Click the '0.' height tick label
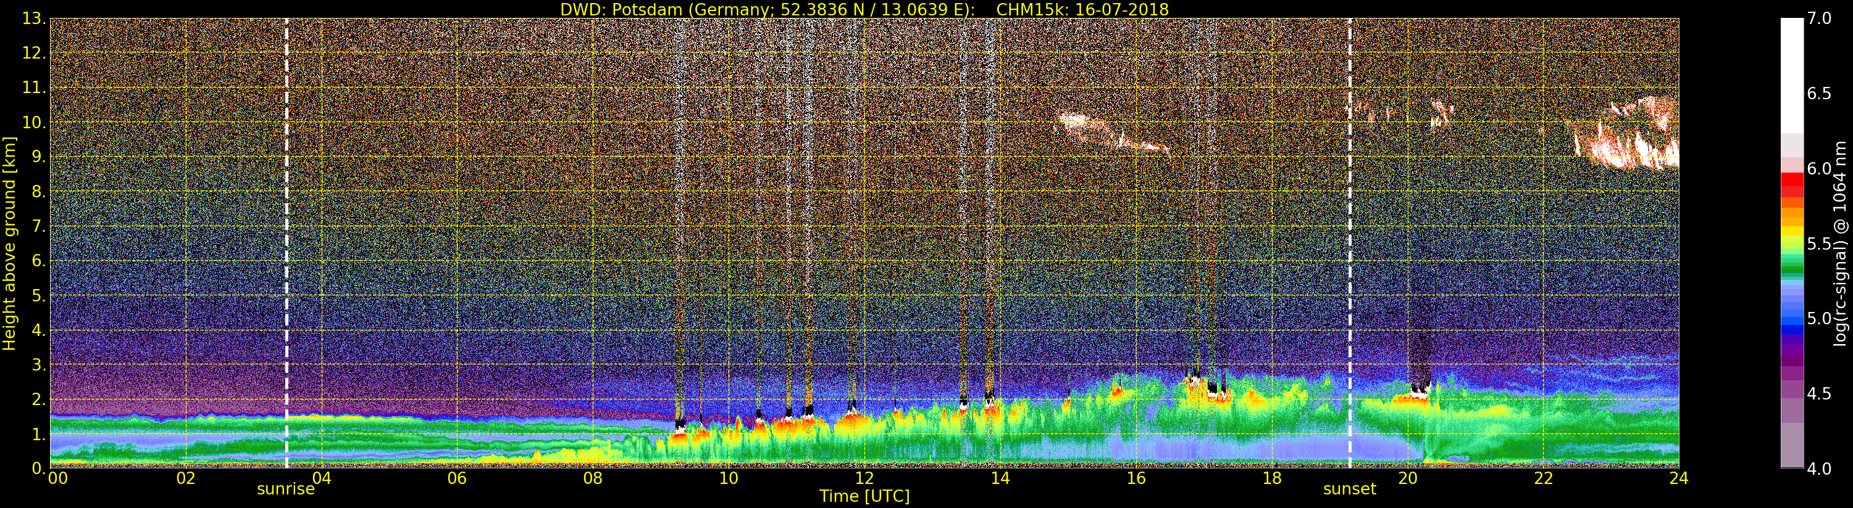1853x508 pixels. pyautogui.click(x=38, y=469)
